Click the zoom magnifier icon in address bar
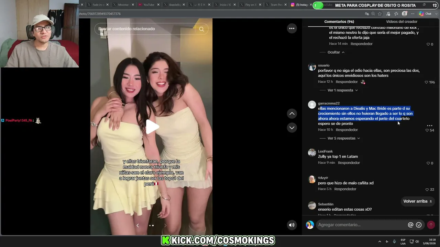Screen dimensions: 440x247 [x=373, y=14]
